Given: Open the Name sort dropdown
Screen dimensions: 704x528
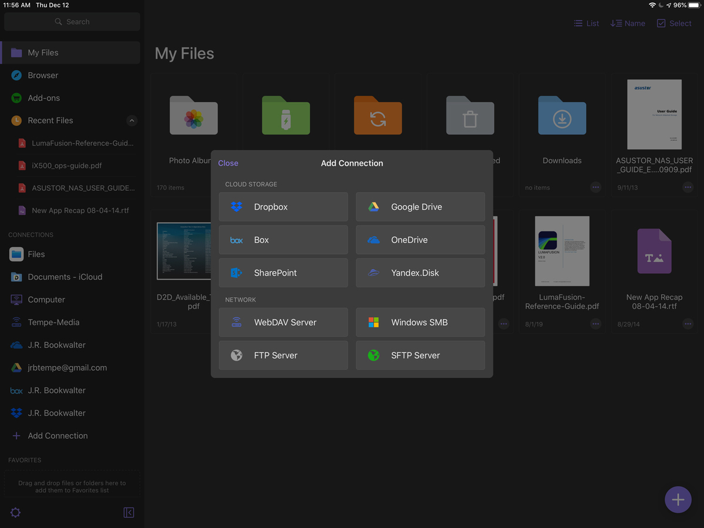Looking at the screenshot, I should [628, 23].
